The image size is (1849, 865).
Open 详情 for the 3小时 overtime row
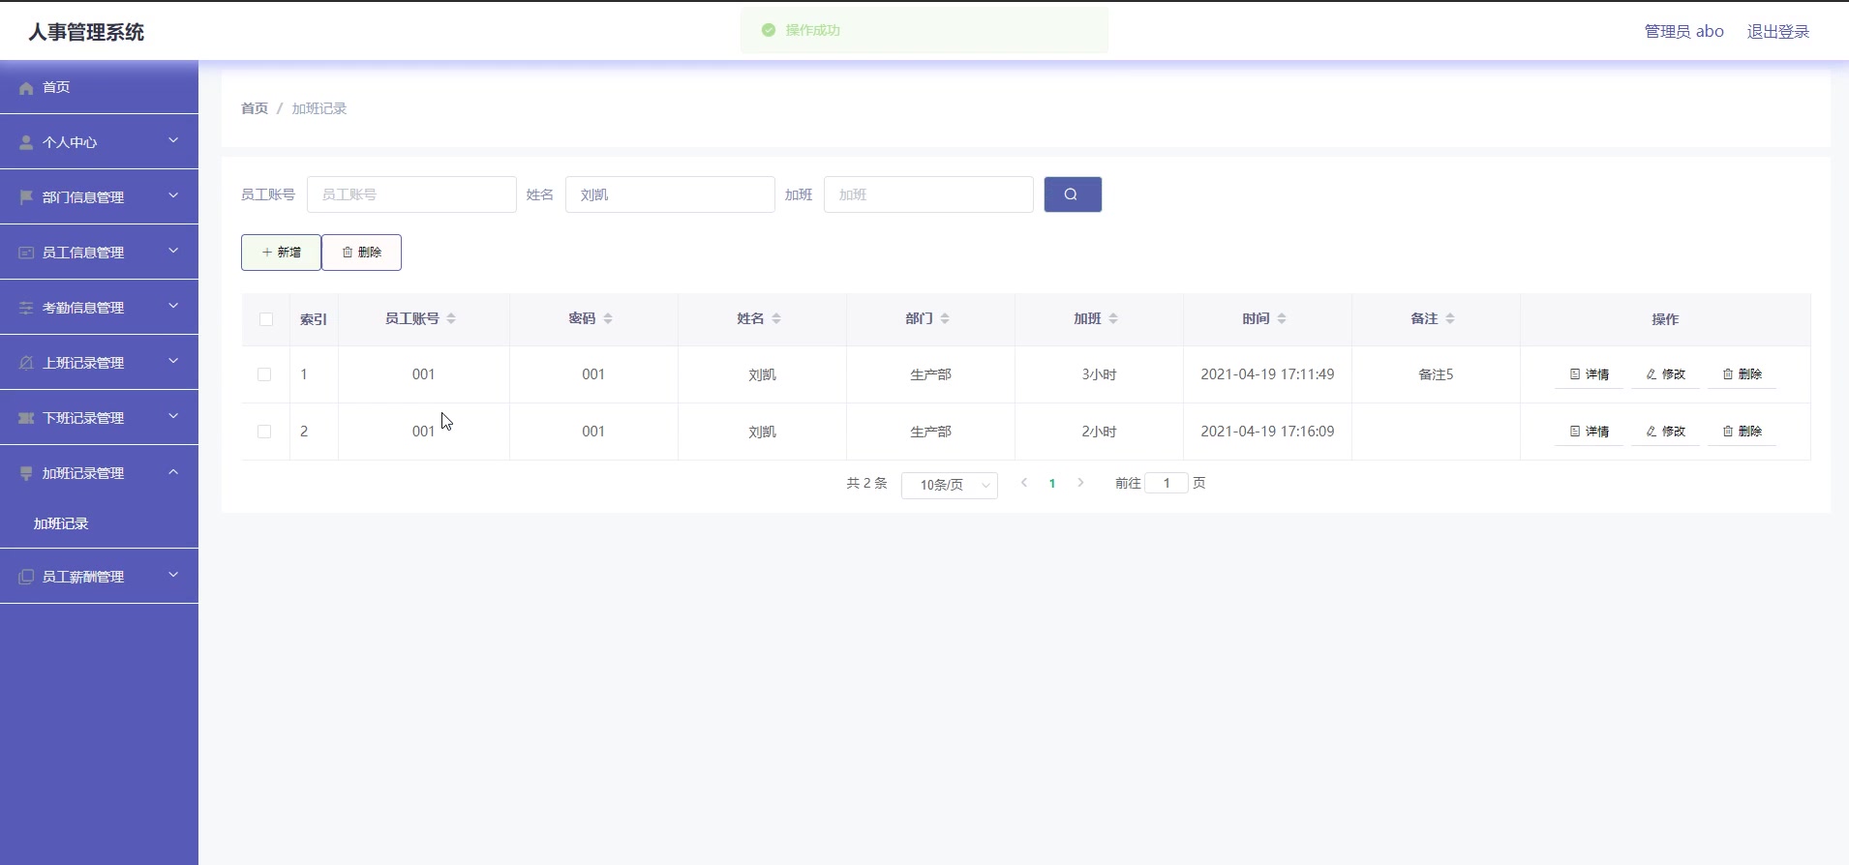point(1589,374)
